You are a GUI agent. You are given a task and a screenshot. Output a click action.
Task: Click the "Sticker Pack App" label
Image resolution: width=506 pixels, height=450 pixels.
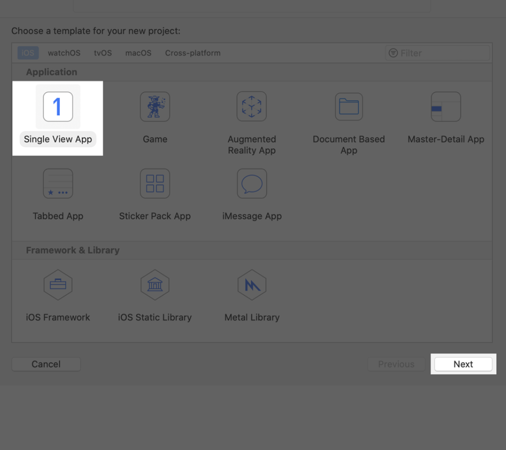tap(155, 216)
